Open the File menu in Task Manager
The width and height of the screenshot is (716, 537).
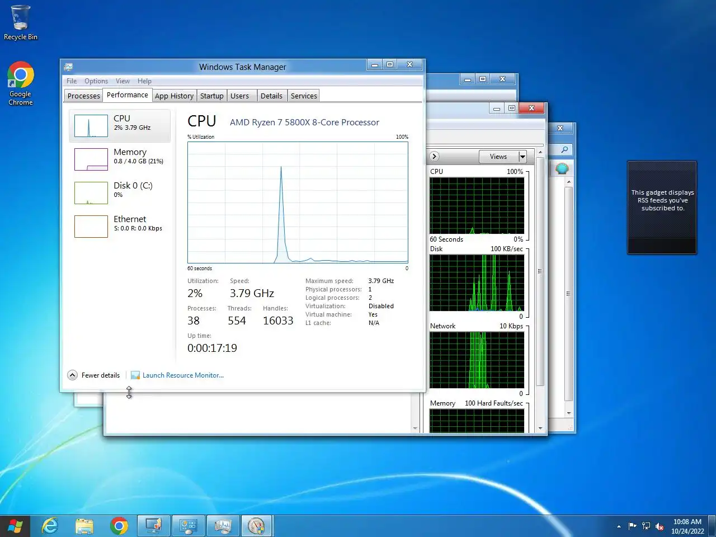coord(72,81)
